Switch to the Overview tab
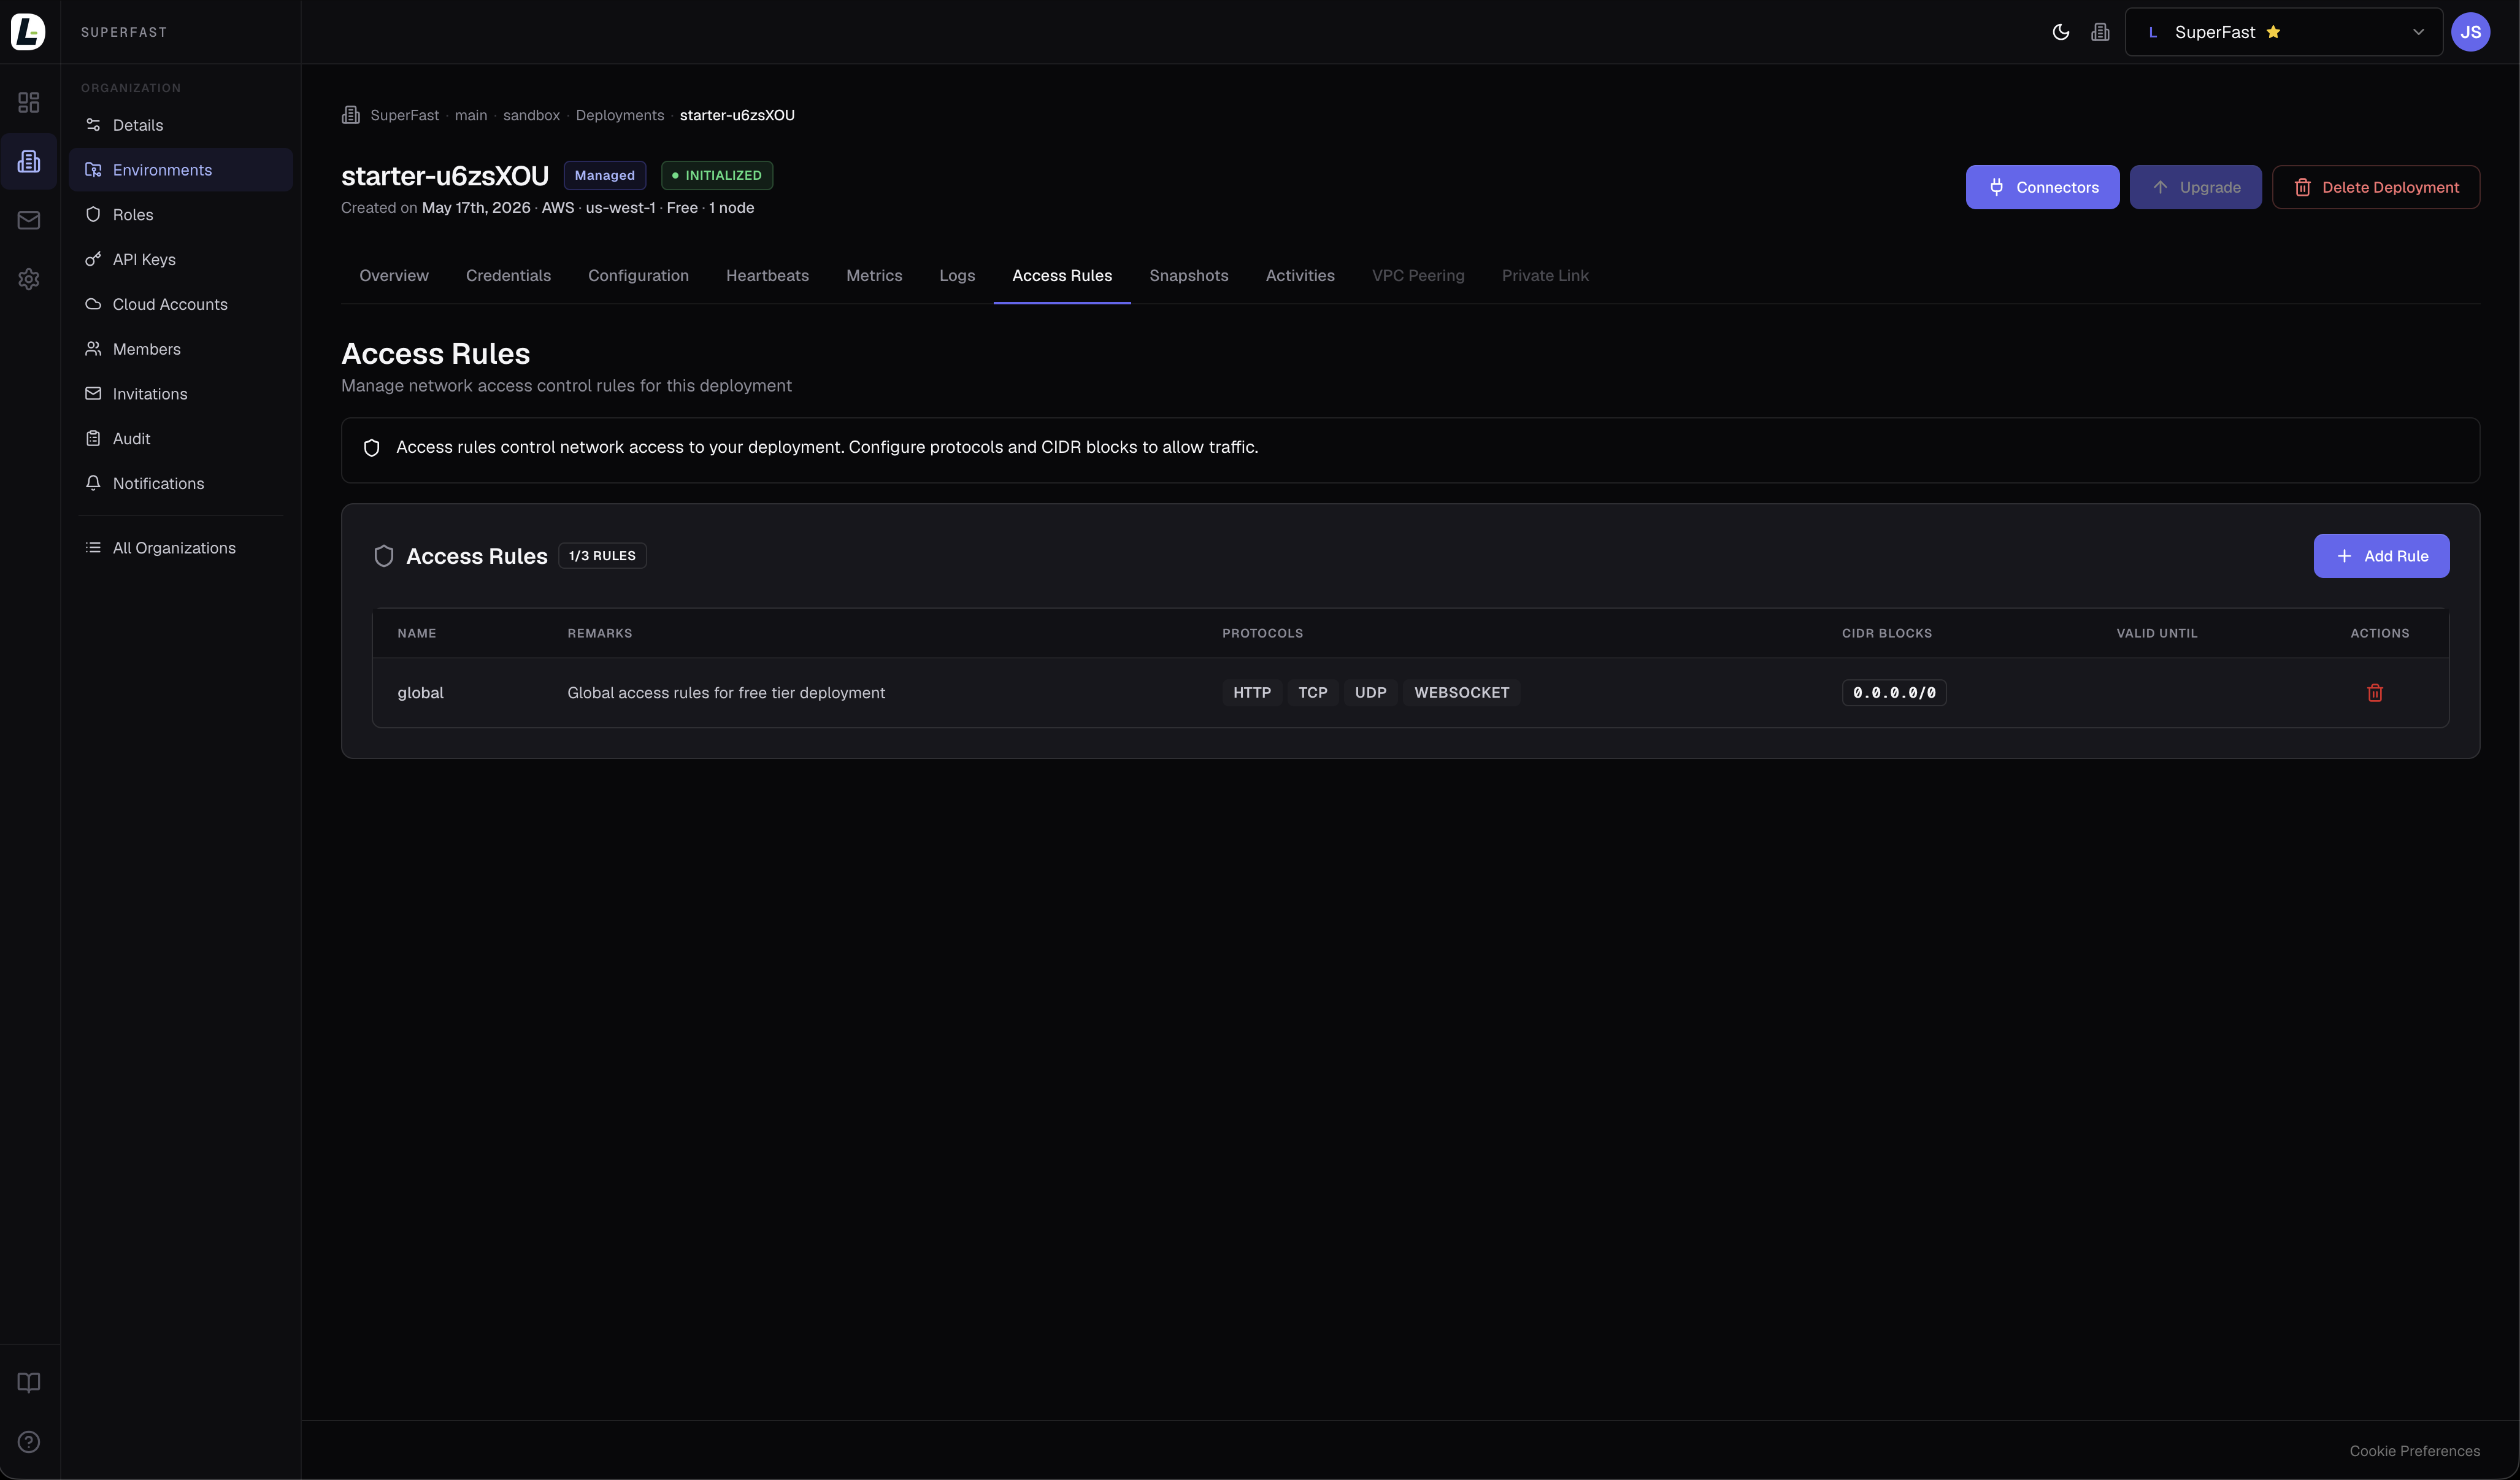 pos(394,275)
